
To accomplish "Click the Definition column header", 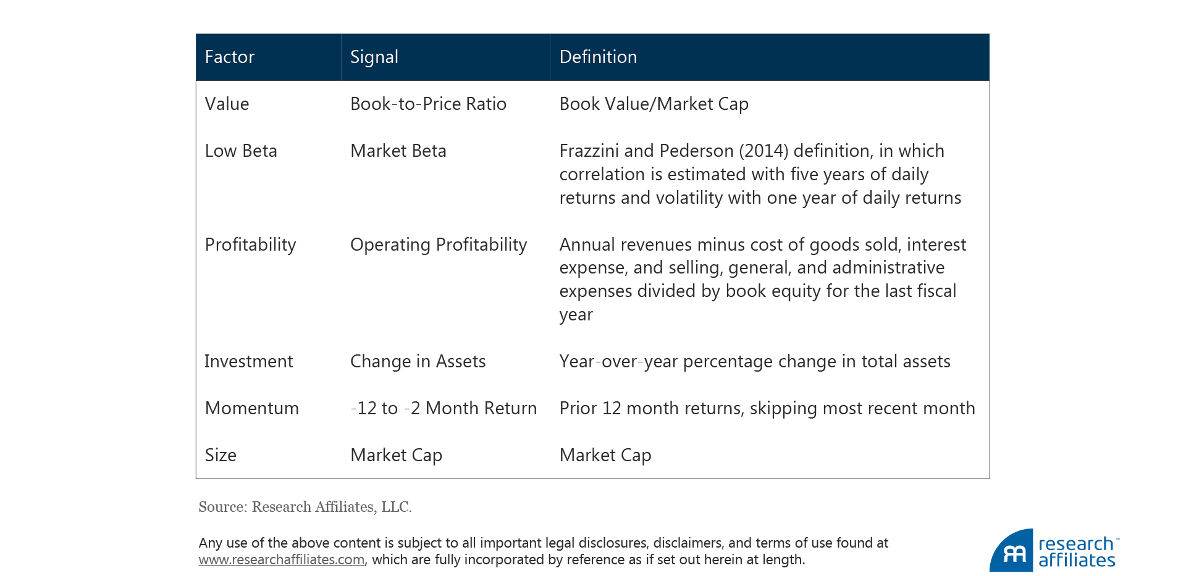I will pos(598,57).
